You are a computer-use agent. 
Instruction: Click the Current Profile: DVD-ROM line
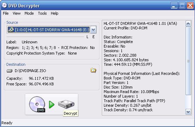click(x=125, y=28)
